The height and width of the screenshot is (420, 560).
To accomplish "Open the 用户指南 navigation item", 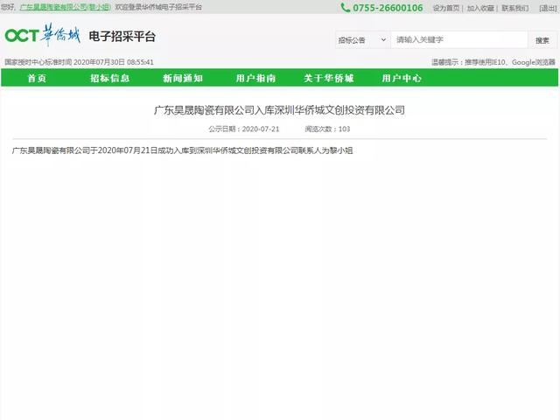I will (x=255, y=79).
